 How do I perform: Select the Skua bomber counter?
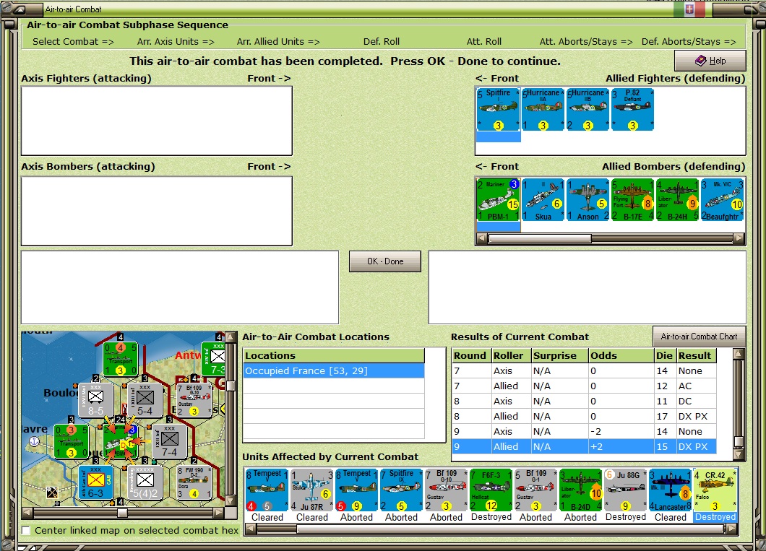(x=543, y=199)
